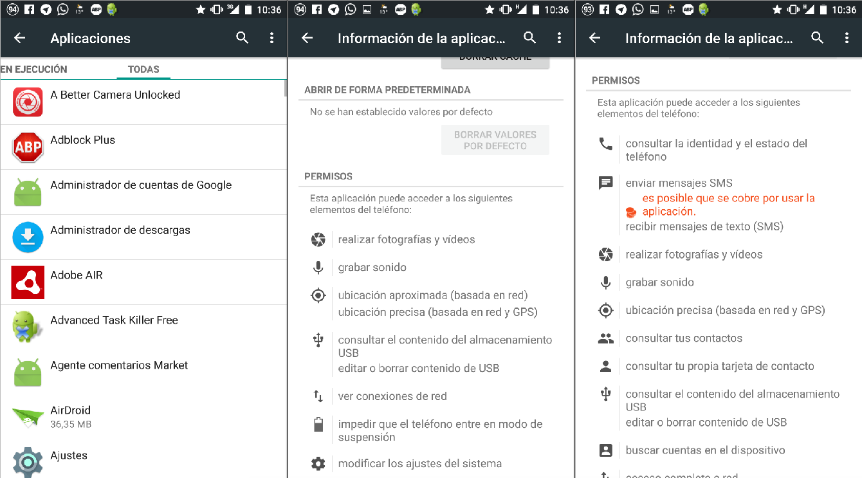This screenshot has height=478, width=862.
Task: Tap gear icon beside modificar los ajustes del sistema
Action: pyautogui.click(x=318, y=463)
